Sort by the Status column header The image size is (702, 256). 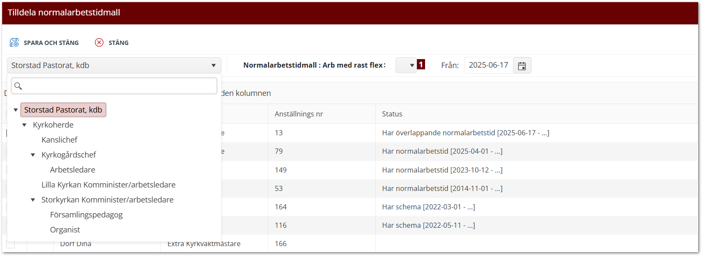392,114
